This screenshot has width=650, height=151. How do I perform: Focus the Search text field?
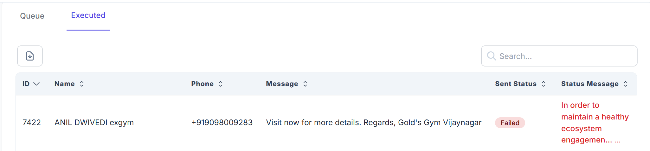click(x=564, y=56)
